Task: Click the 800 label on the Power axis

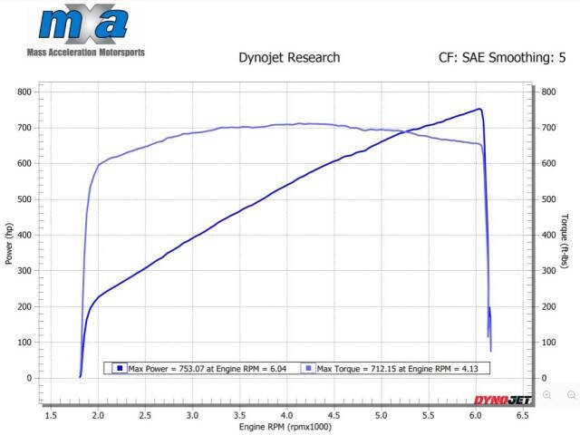Action: pyautogui.click(x=23, y=92)
